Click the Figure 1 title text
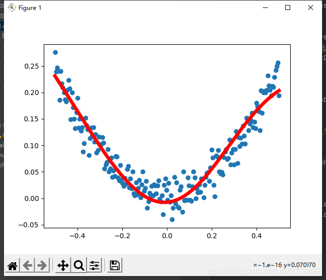326x280 pixels. pos(30,8)
